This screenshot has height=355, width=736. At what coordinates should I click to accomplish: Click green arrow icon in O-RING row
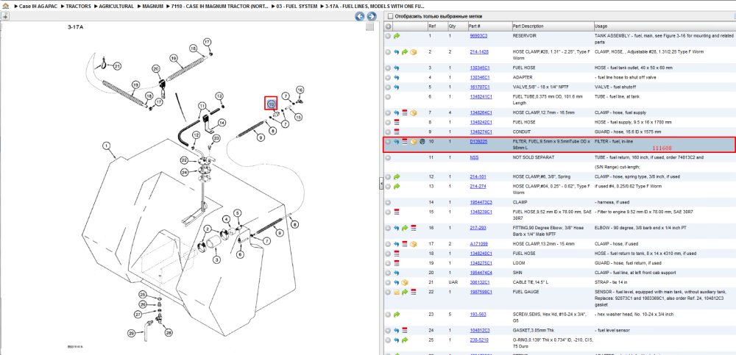[x=405, y=340]
